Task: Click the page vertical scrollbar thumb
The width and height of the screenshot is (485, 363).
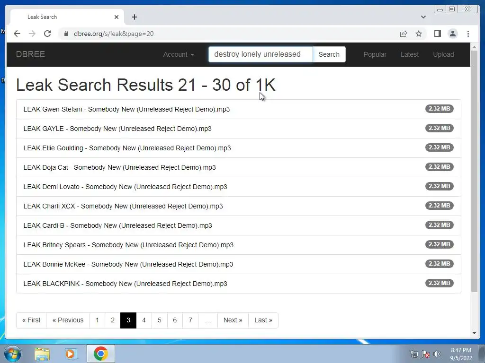Action: point(474,171)
